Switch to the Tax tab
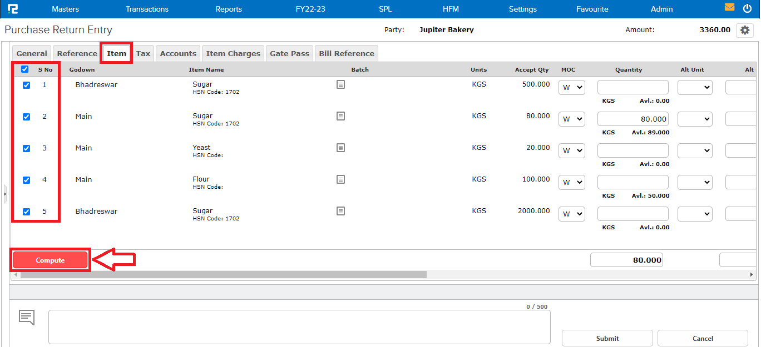The height and width of the screenshot is (347, 761). point(143,53)
